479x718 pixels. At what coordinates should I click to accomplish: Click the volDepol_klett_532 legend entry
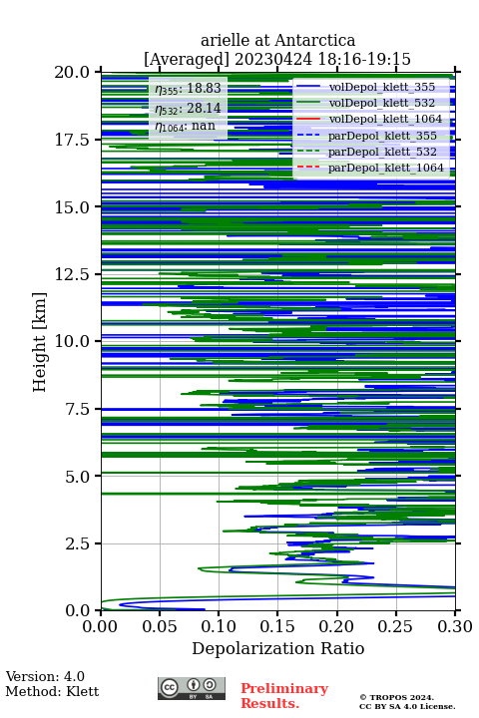366,103
